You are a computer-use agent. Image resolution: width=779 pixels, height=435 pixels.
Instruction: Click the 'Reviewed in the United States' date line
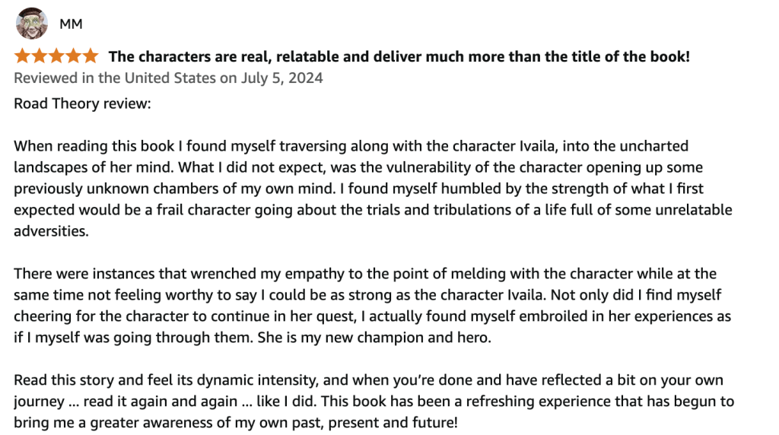(x=168, y=78)
